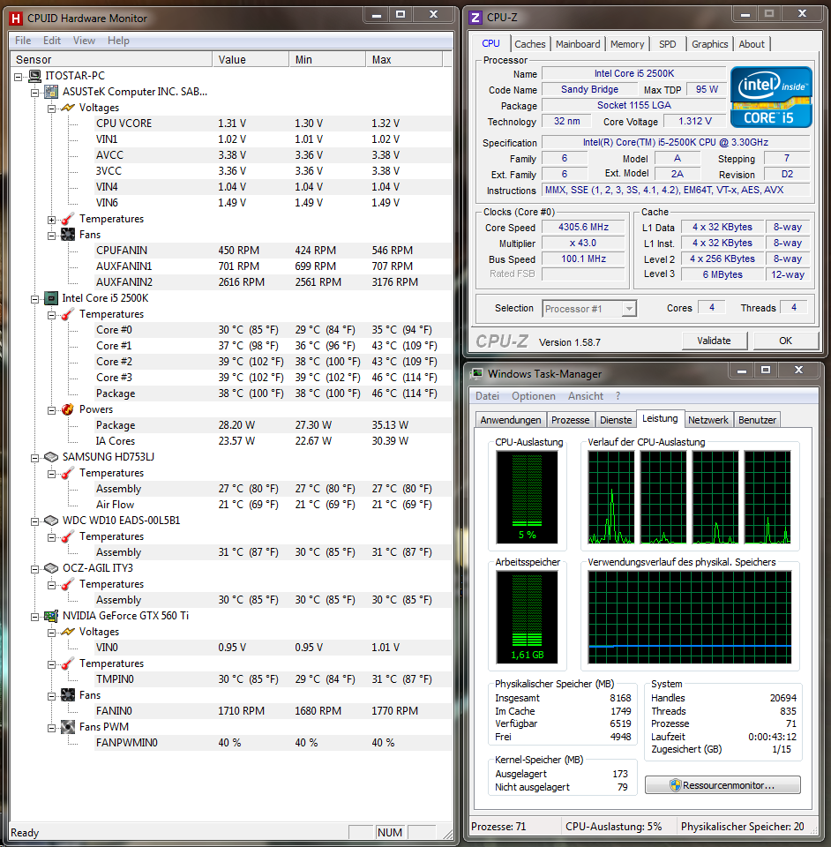Click the physical memory usage history graph
The height and width of the screenshot is (847, 831).
click(690, 618)
